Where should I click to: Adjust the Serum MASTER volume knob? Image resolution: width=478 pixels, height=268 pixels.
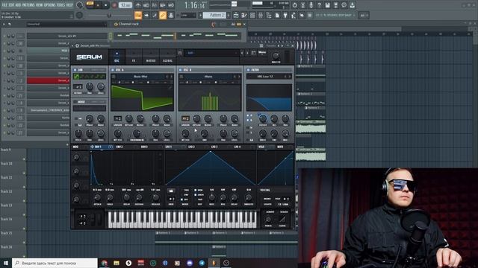[276, 56]
